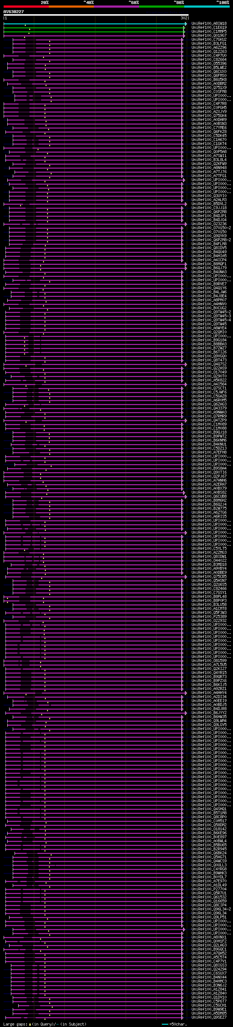This screenshot has height=1027, width=233.
Task: Select label UniRef100_Q75GK4
Action: [209, 115]
